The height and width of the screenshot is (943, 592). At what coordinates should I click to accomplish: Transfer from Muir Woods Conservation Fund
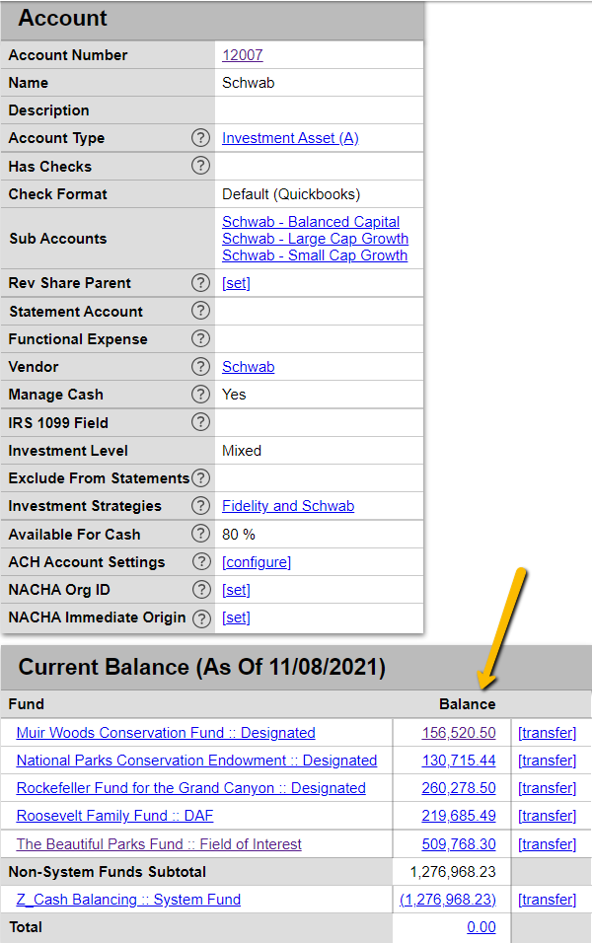(547, 733)
